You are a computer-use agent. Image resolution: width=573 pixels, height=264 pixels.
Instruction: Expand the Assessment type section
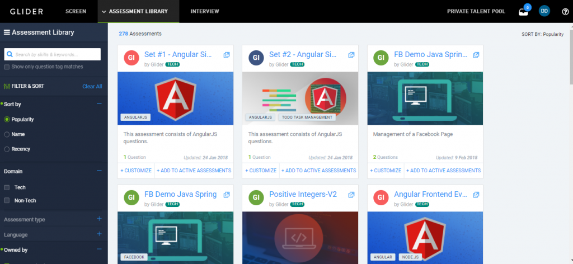tap(99, 219)
